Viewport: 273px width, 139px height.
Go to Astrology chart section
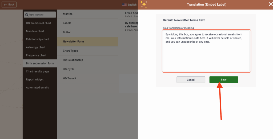[36, 47]
